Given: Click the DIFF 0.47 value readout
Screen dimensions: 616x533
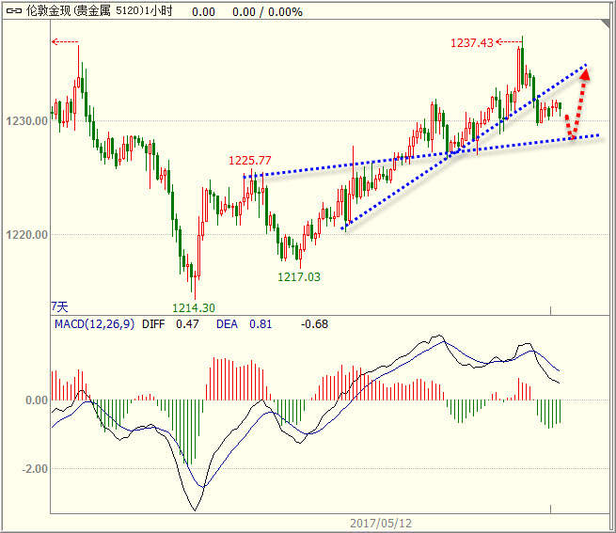Looking at the screenshot, I should pyautogui.click(x=170, y=324).
